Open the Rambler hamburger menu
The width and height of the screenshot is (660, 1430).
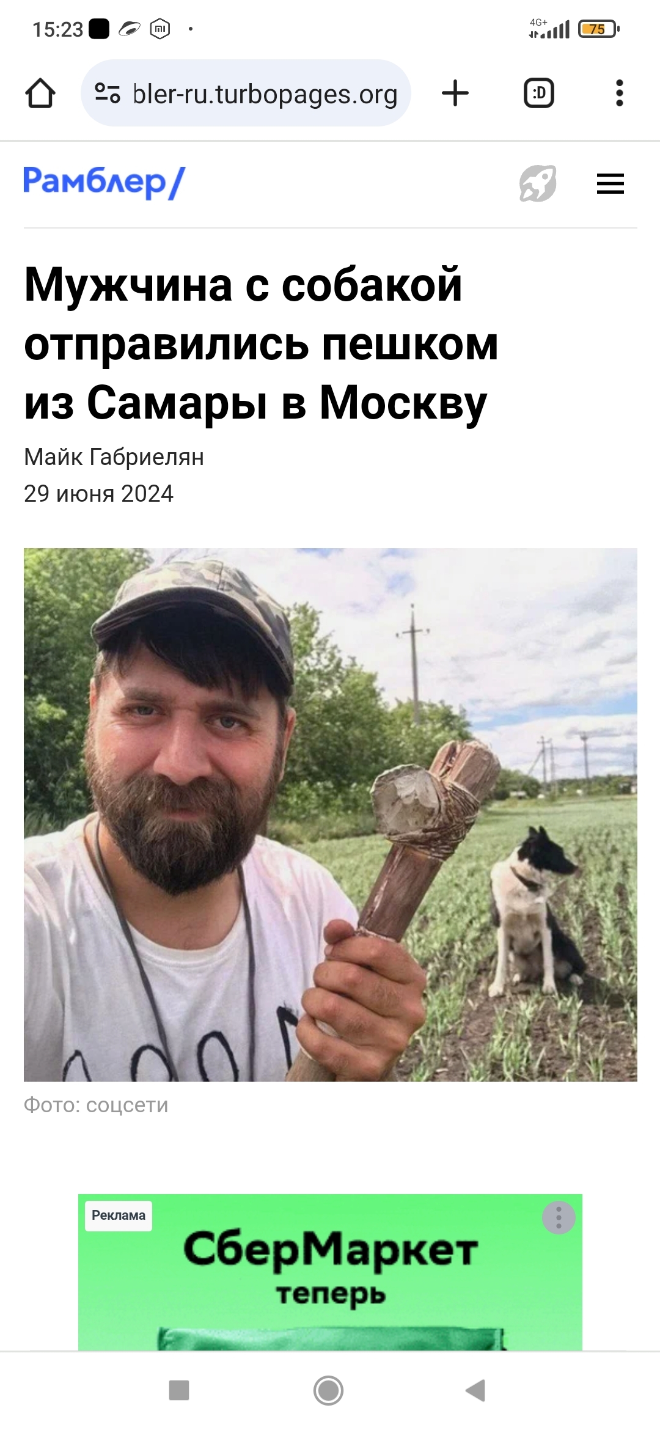(610, 183)
